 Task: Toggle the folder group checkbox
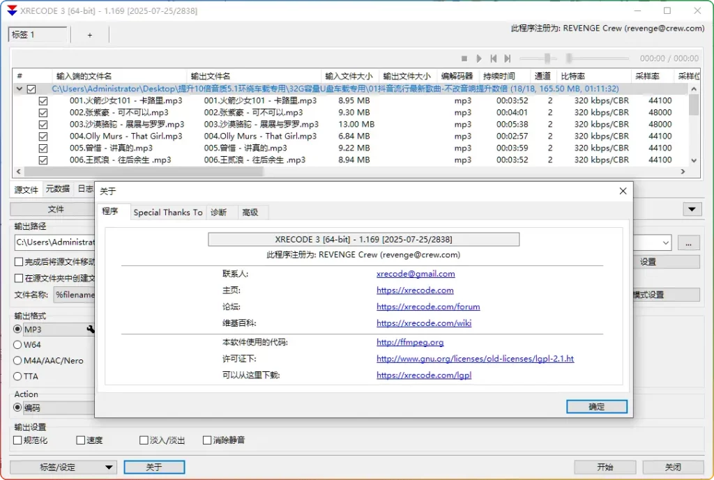31,88
